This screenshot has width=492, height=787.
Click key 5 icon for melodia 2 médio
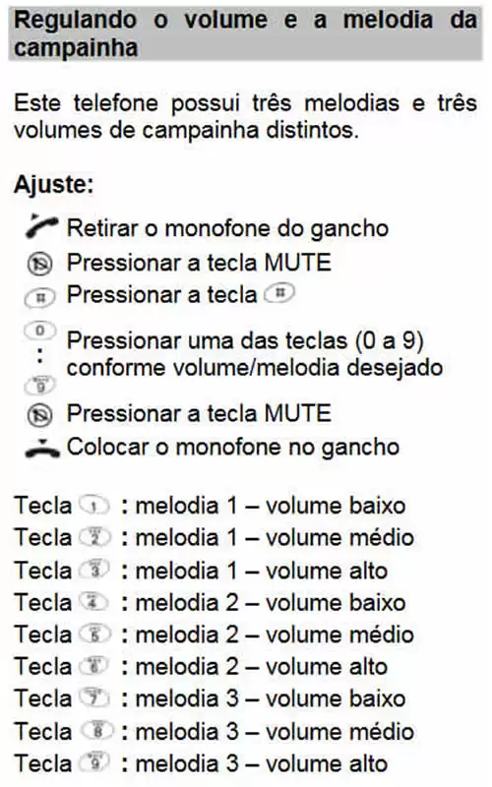94,635
